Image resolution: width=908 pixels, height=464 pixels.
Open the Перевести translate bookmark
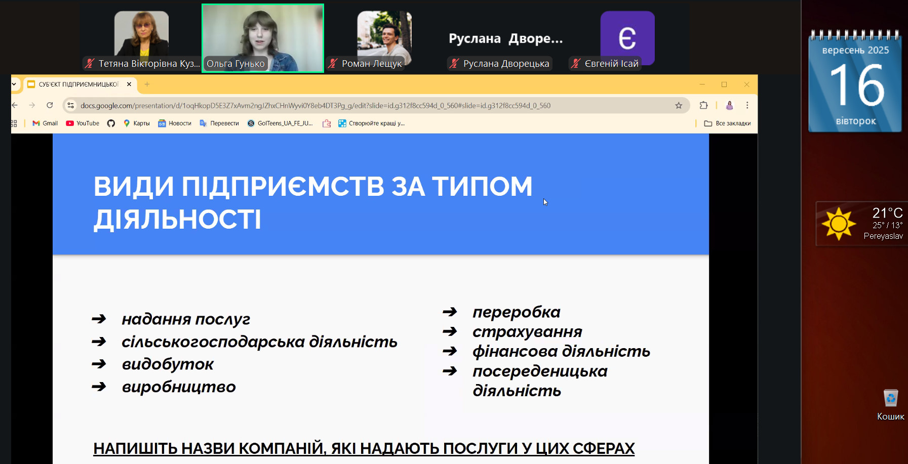click(219, 123)
